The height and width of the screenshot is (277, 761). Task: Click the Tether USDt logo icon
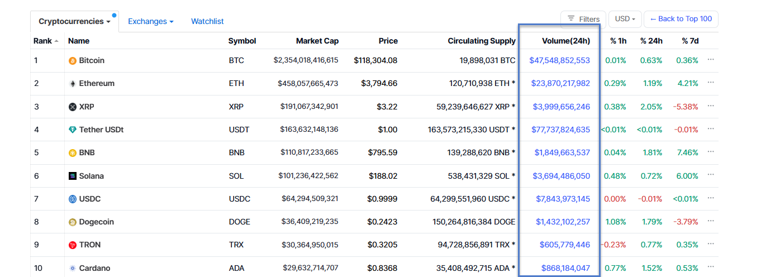coord(72,130)
